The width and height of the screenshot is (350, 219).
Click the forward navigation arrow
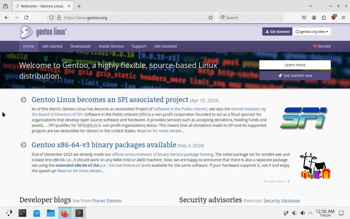[x=16, y=18]
